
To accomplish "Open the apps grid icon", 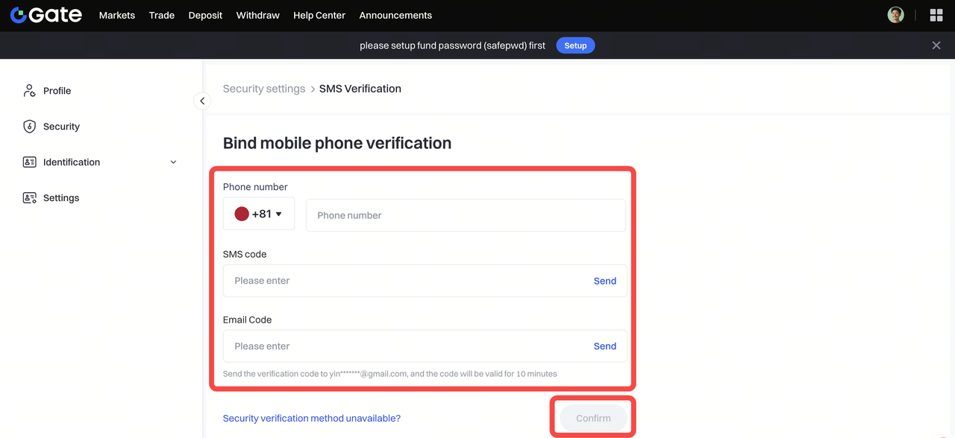I will coord(936,15).
